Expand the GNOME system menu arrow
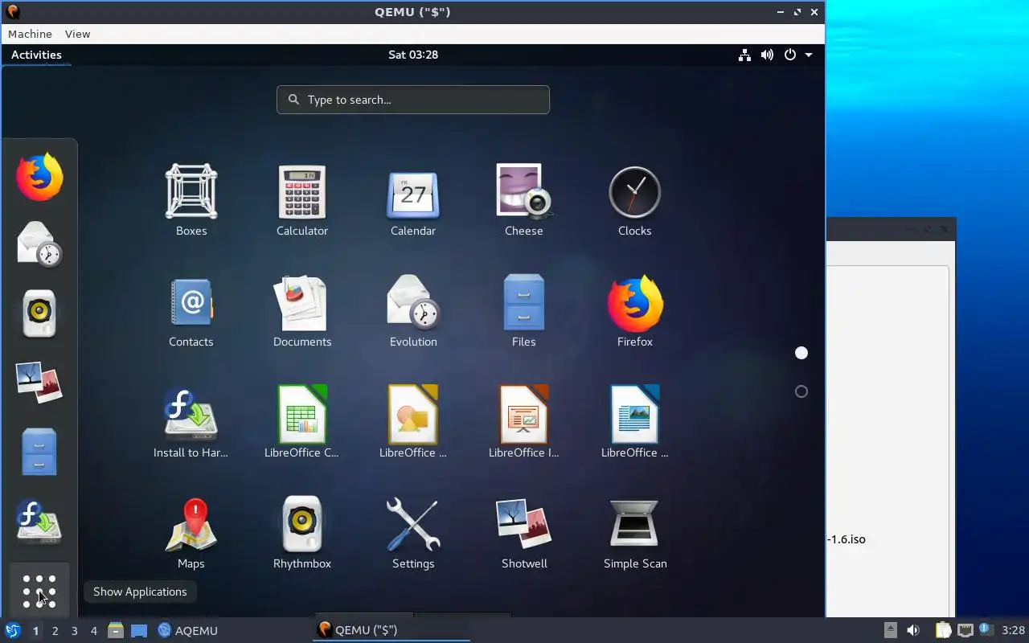Viewport: 1029px width, 643px height. pos(809,55)
